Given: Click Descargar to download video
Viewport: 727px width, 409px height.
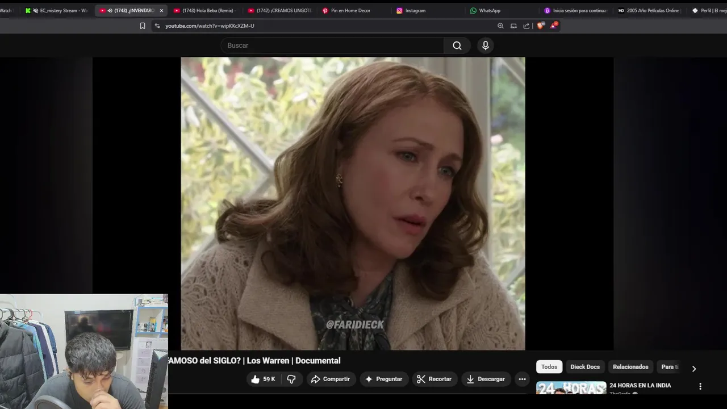Looking at the screenshot, I should [486, 379].
